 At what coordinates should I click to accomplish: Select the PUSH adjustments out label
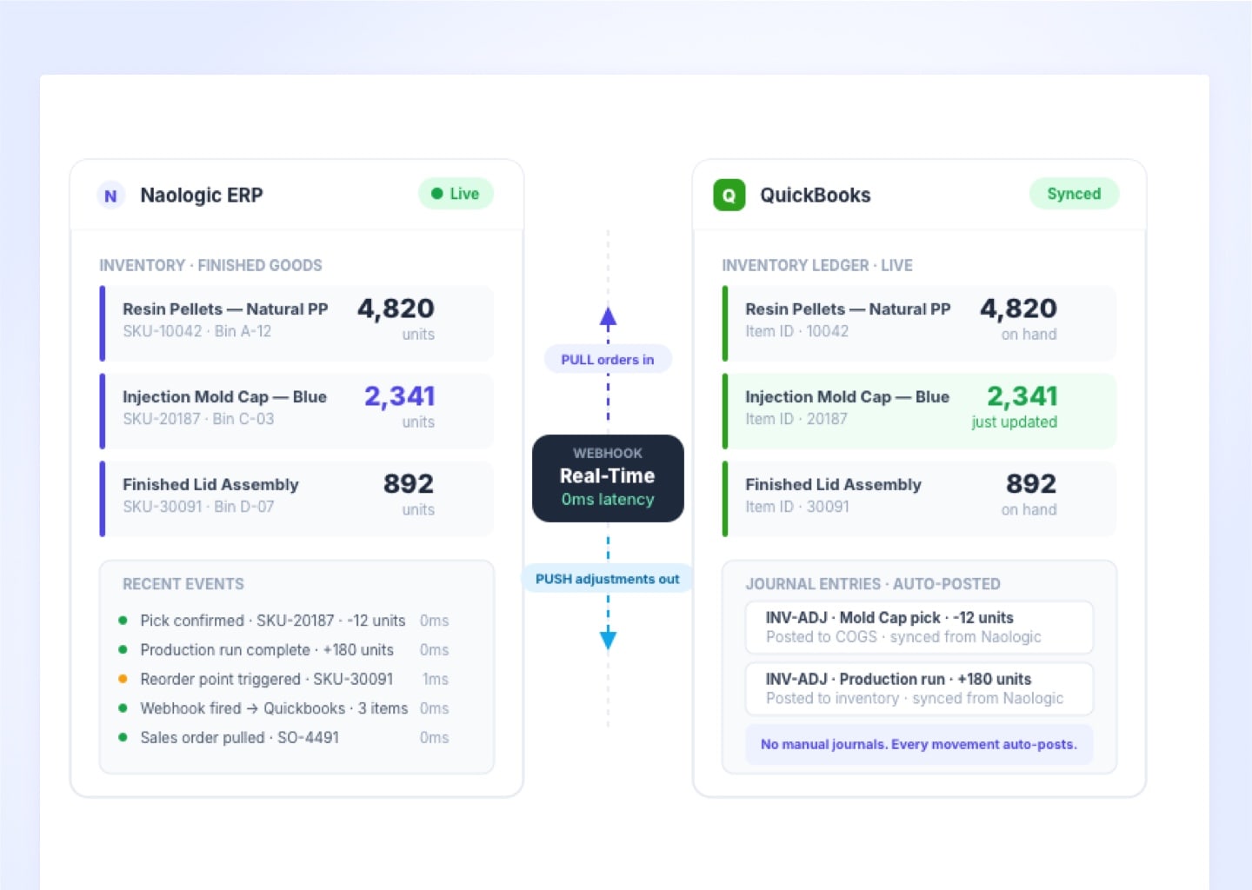tap(608, 579)
